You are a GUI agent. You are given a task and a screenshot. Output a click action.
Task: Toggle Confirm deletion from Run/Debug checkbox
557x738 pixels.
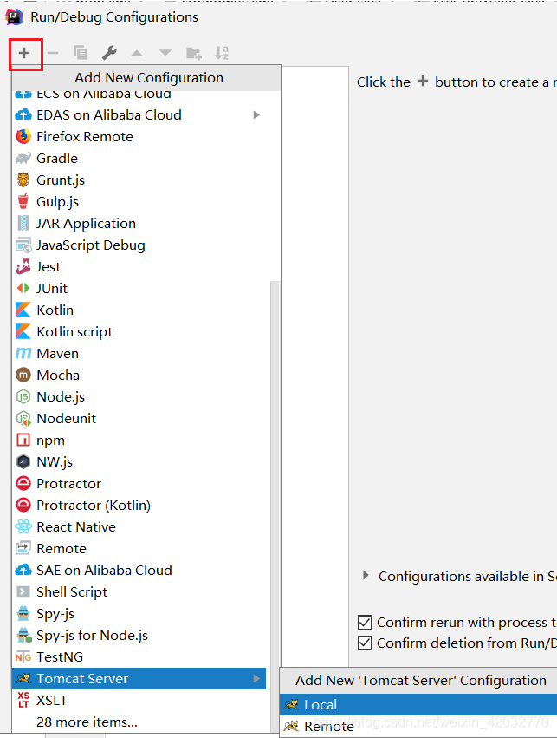[365, 643]
